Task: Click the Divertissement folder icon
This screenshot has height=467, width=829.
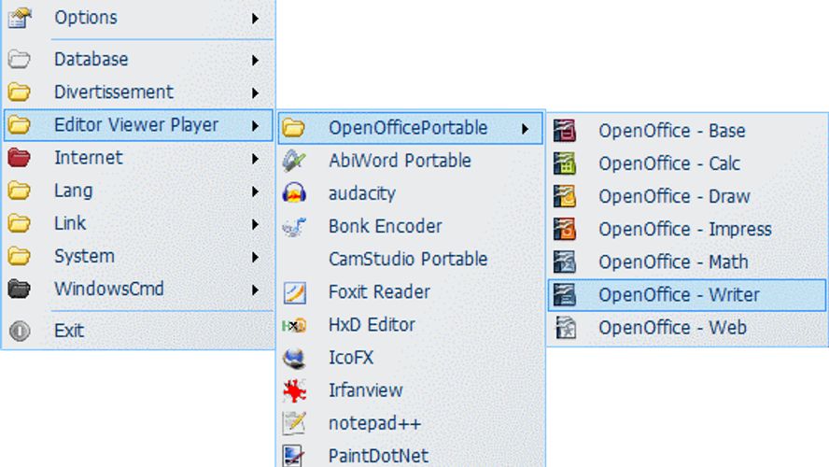Action: pyautogui.click(x=20, y=92)
